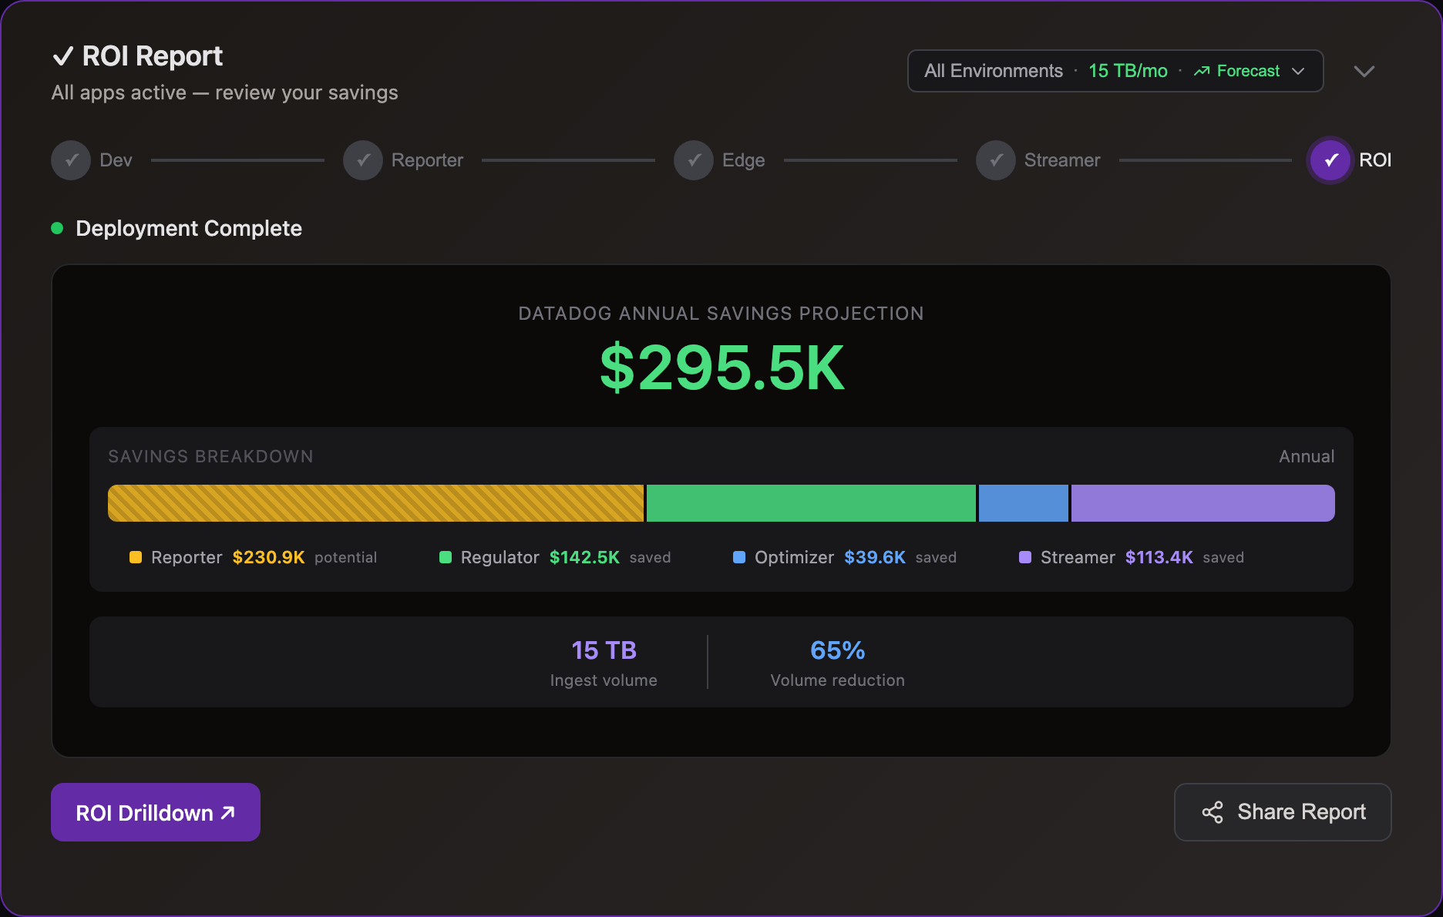1443x917 pixels.
Task: Expand the chevron at top right corner
Action: click(1364, 71)
